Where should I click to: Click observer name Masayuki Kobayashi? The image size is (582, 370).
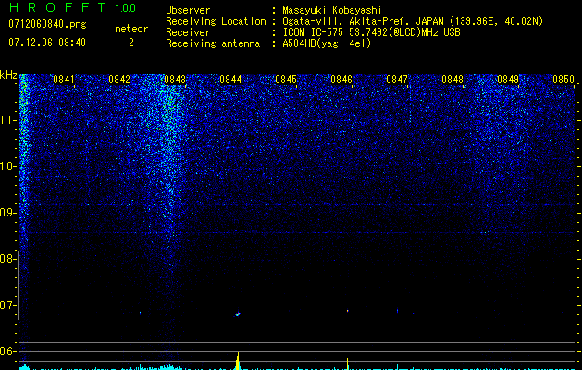tap(332, 10)
